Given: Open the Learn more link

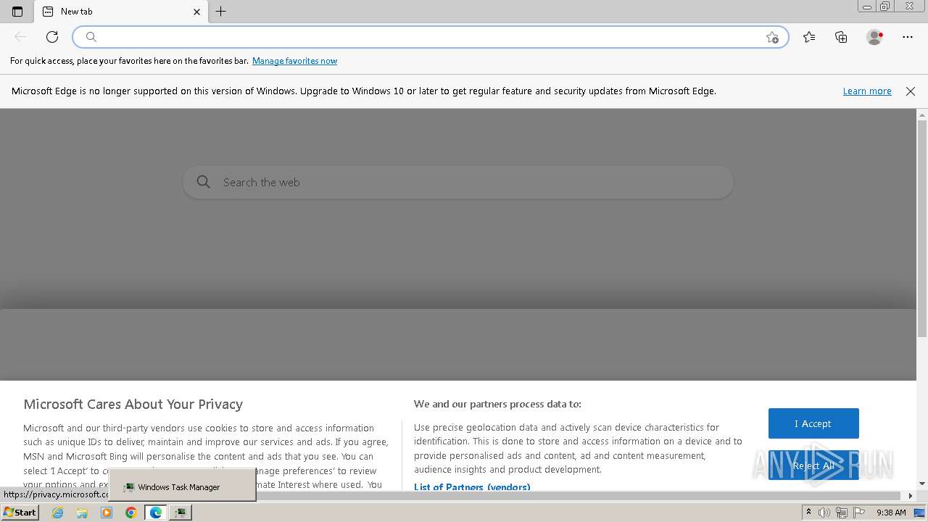Looking at the screenshot, I should pyautogui.click(x=867, y=91).
